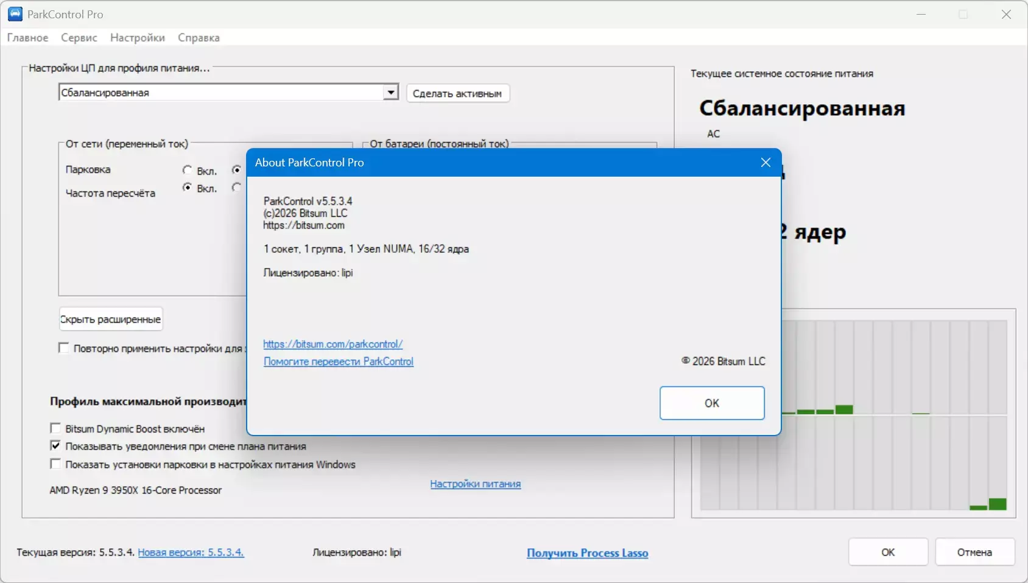Image resolution: width=1028 pixels, height=583 pixels.
Task: Click the Сделать активным button
Action: coord(457,93)
